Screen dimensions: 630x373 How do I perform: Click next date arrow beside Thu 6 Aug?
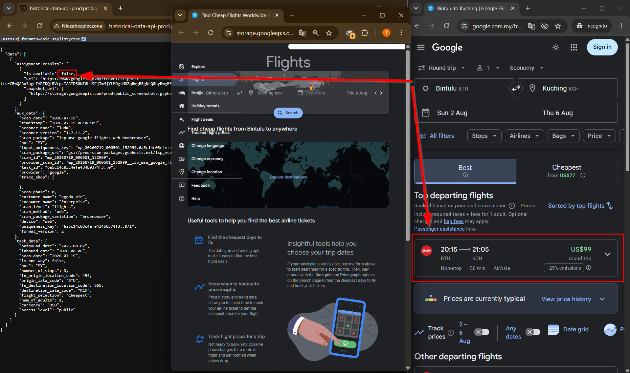381,93
